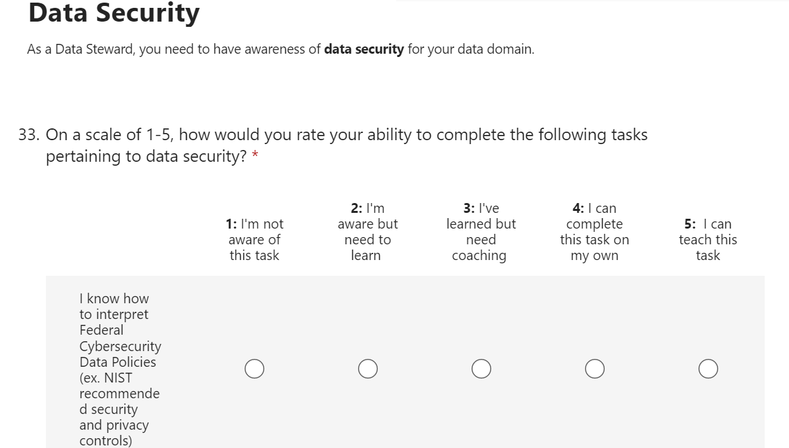The width and height of the screenshot is (789, 448).
Task: Click the "1: I'm not aware of this task" column header
Action: point(254,240)
